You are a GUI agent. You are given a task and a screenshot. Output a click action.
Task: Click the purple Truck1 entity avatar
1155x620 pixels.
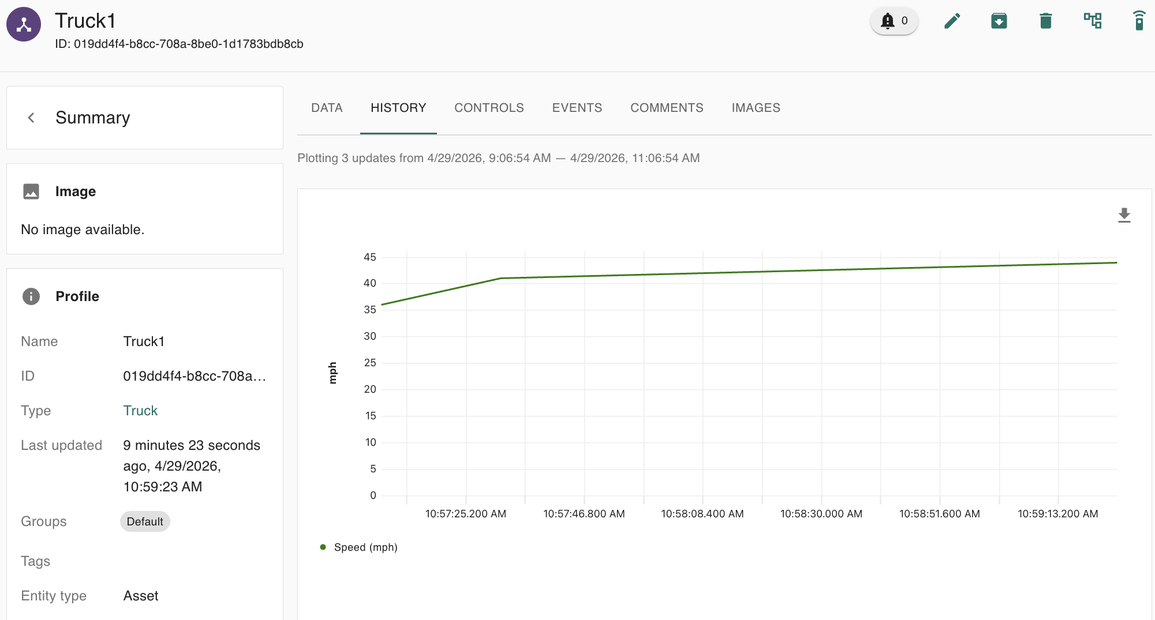point(24,24)
